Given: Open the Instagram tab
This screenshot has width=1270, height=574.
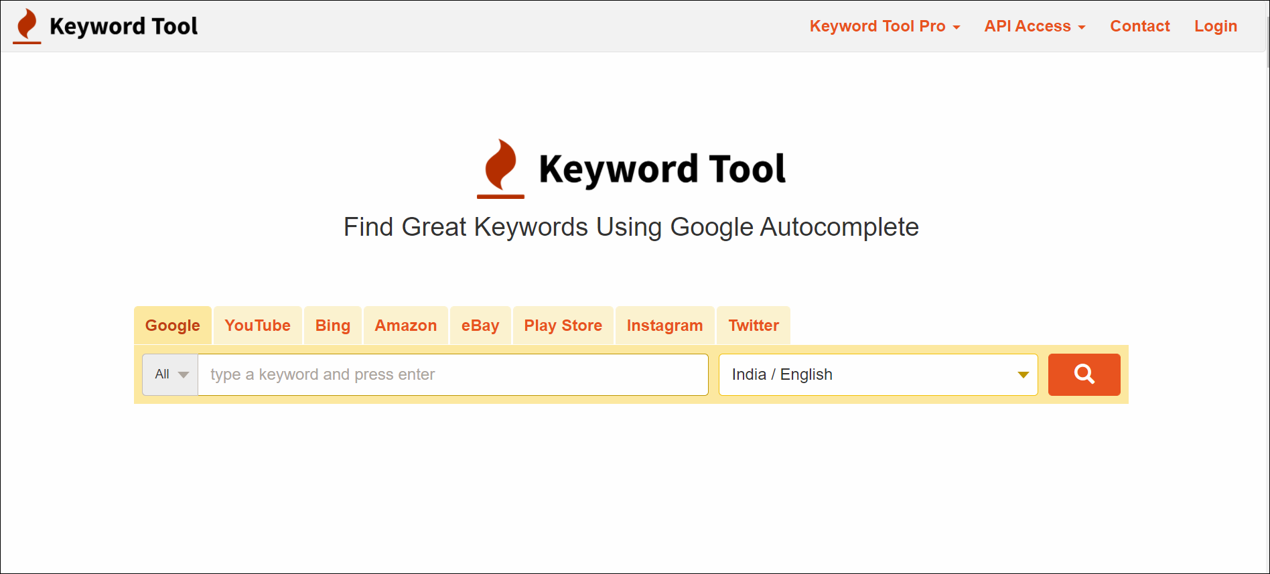Looking at the screenshot, I should (x=665, y=326).
